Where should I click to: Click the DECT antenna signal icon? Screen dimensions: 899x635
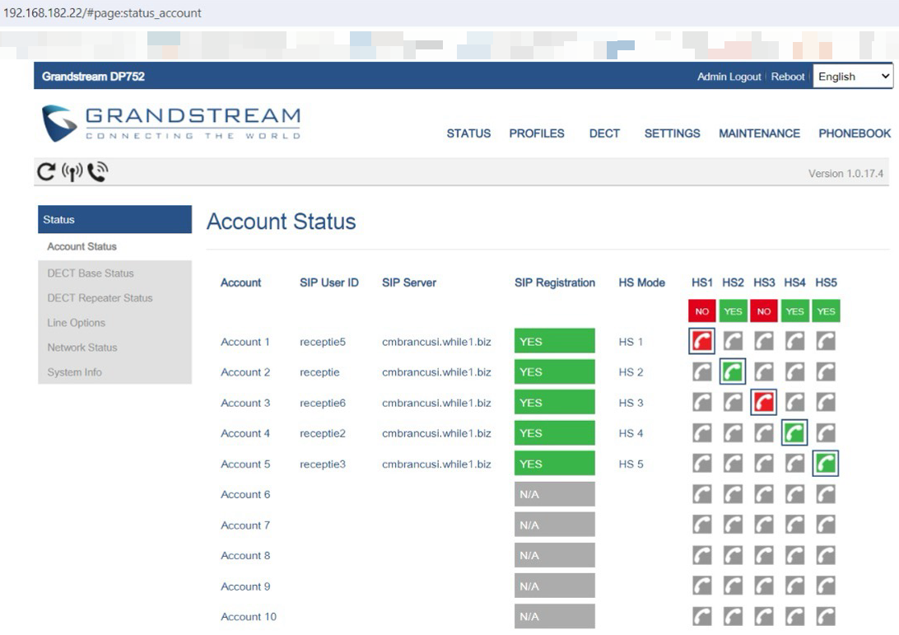[x=72, y=171]
